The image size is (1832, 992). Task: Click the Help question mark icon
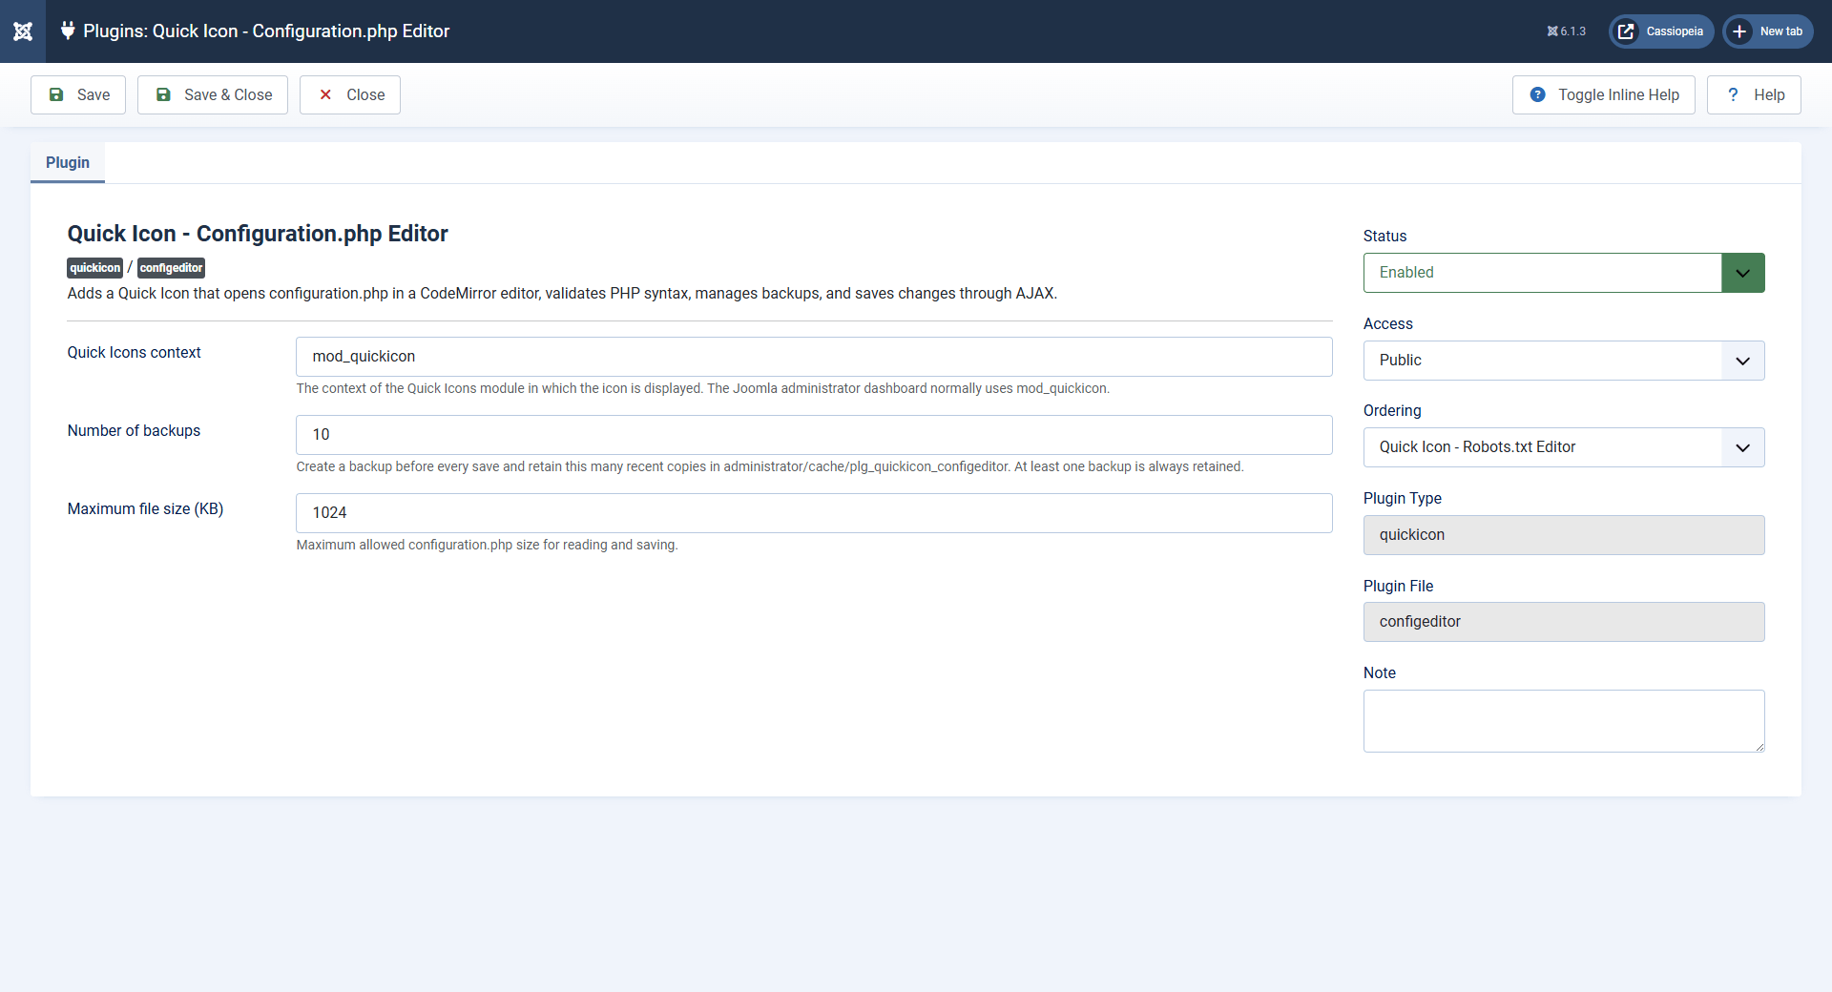click(x=1733, y=94)
